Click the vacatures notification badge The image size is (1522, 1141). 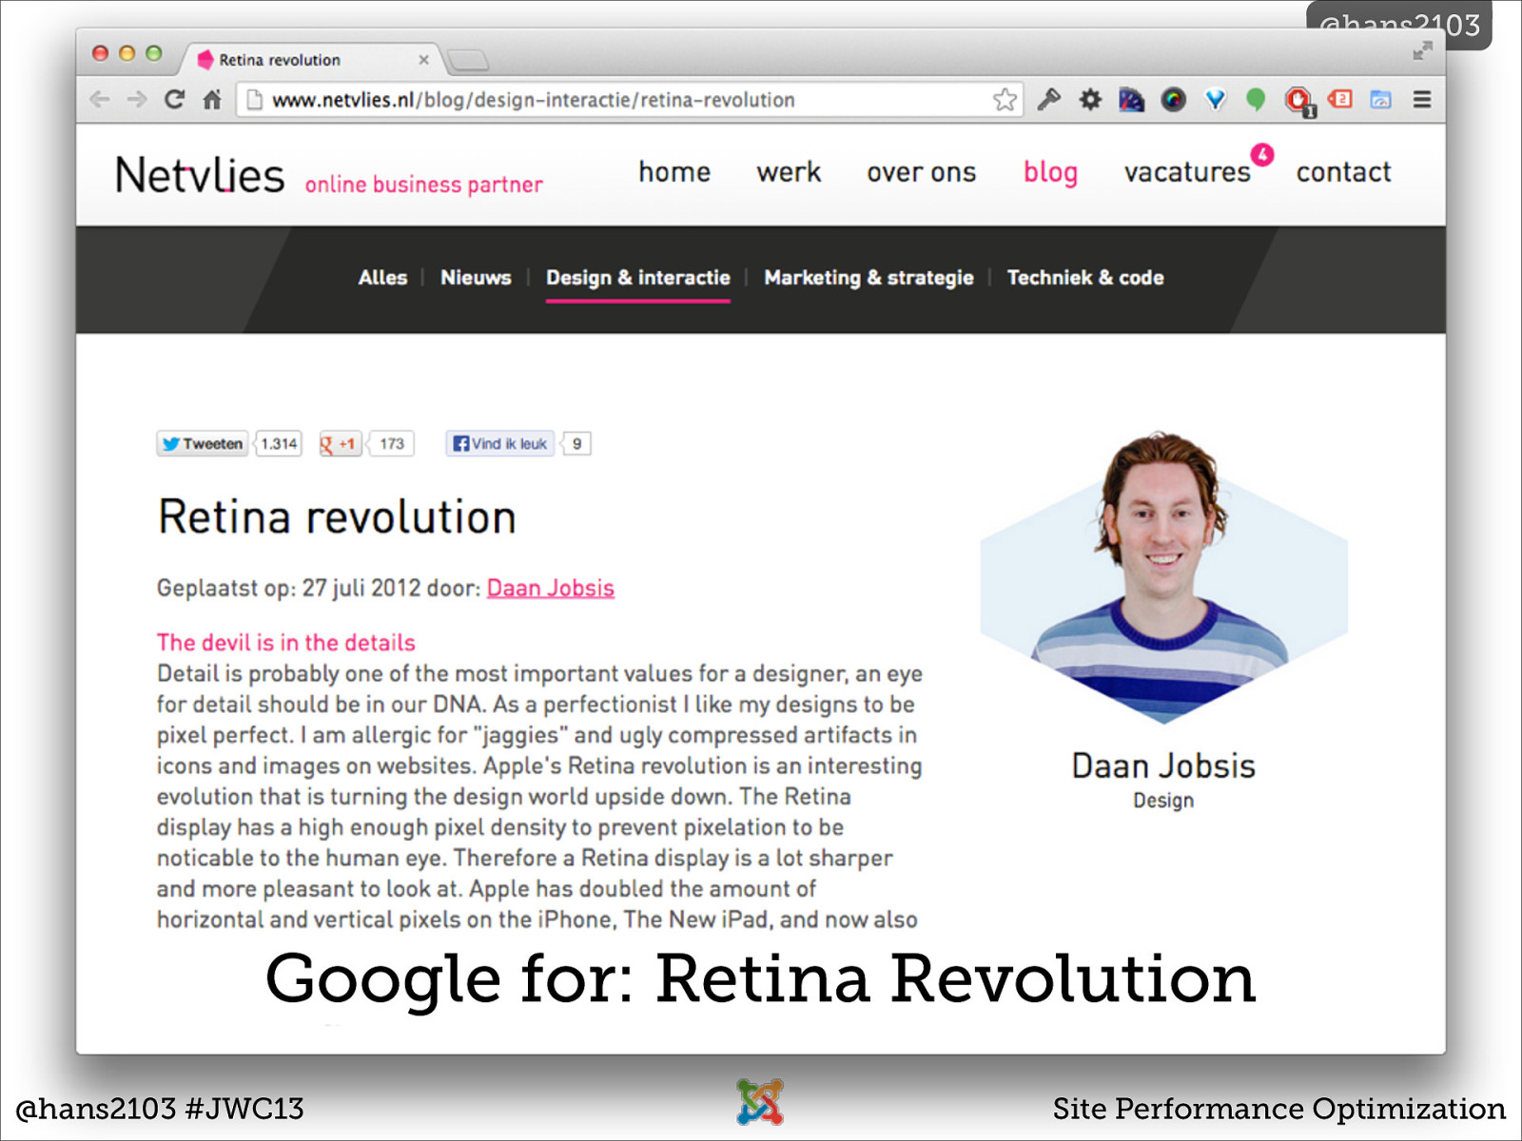coord(1262,154)
